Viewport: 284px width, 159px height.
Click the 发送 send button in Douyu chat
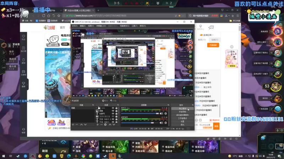coord(216,126)
